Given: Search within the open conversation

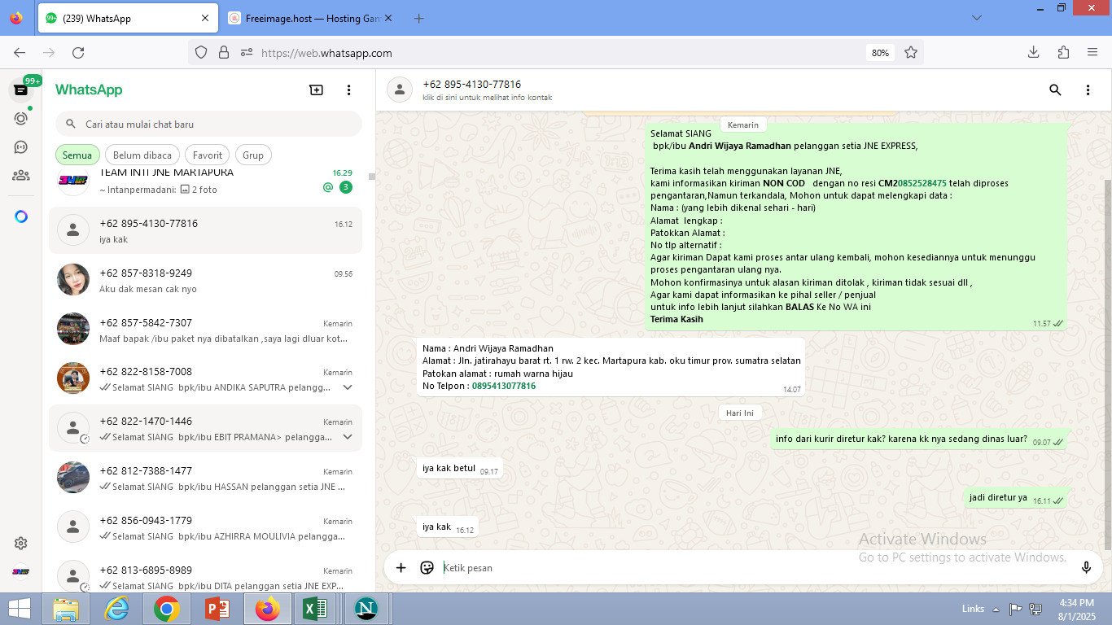Looking at the screenshot, I should [x=1055, y=90].
